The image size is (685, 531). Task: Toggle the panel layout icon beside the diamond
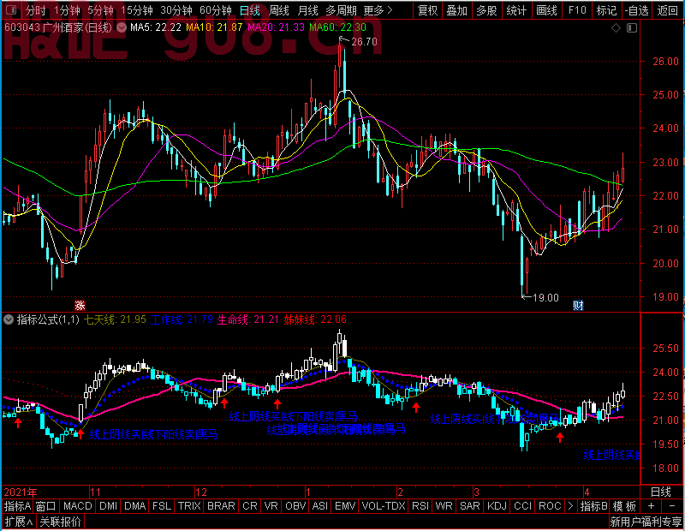coord(632,28)
